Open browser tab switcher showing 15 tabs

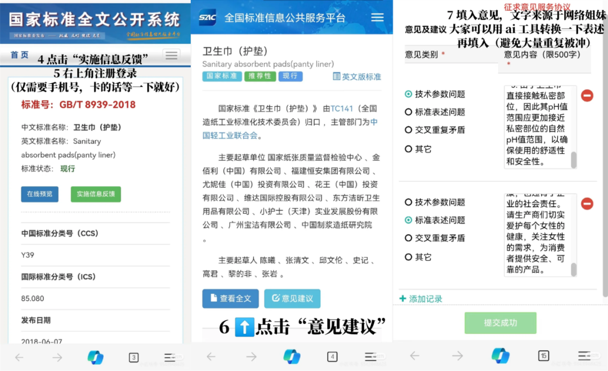pos(543,356)
